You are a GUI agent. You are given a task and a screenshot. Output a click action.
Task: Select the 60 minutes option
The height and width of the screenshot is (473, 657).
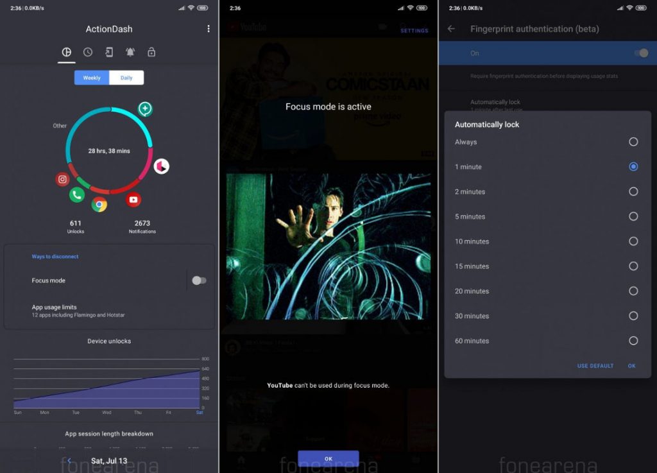[547, 341]
